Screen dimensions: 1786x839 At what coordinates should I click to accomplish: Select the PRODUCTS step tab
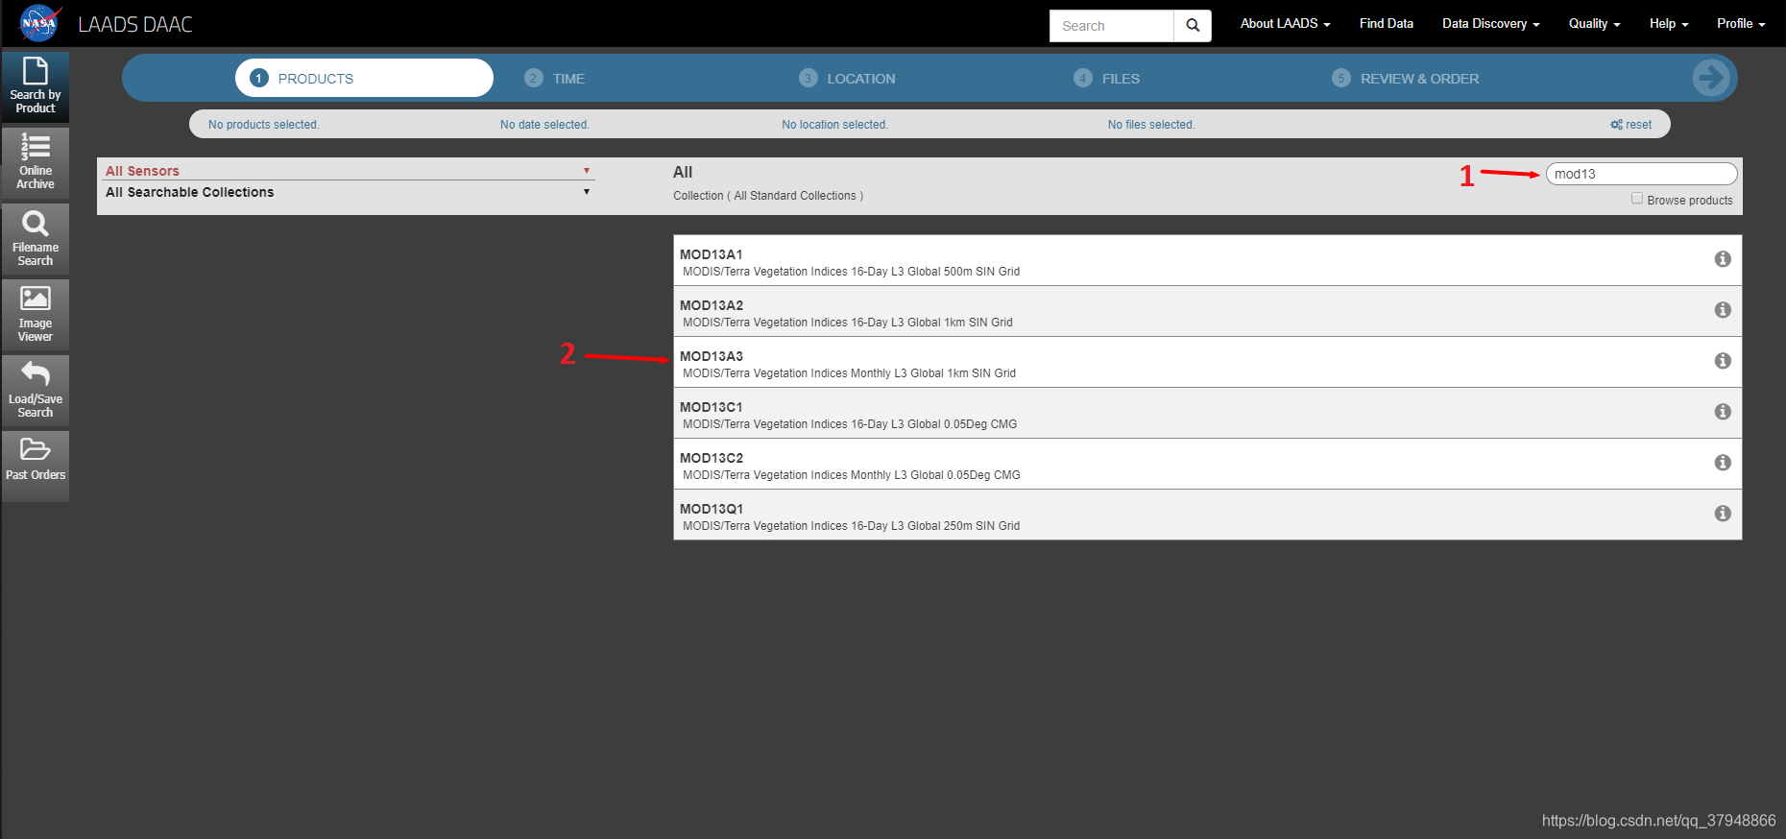pyautogui.click(x=364, y=78)
